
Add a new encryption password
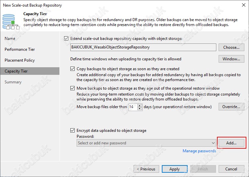coord(231,143)
